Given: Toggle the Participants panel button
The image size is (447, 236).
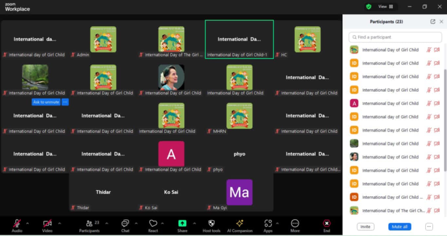Looking at the screenshot, I should 89,224.
